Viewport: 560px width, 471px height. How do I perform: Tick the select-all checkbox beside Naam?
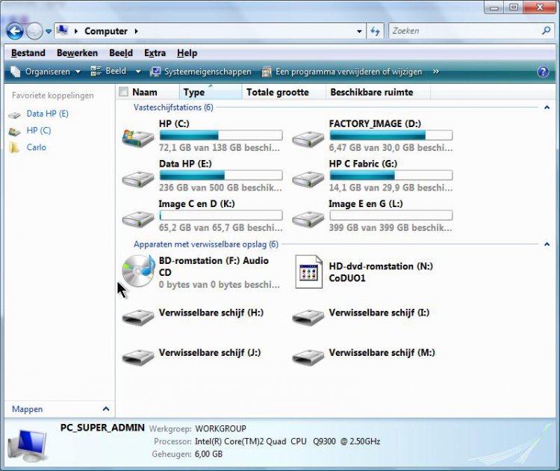click(123, 92)
